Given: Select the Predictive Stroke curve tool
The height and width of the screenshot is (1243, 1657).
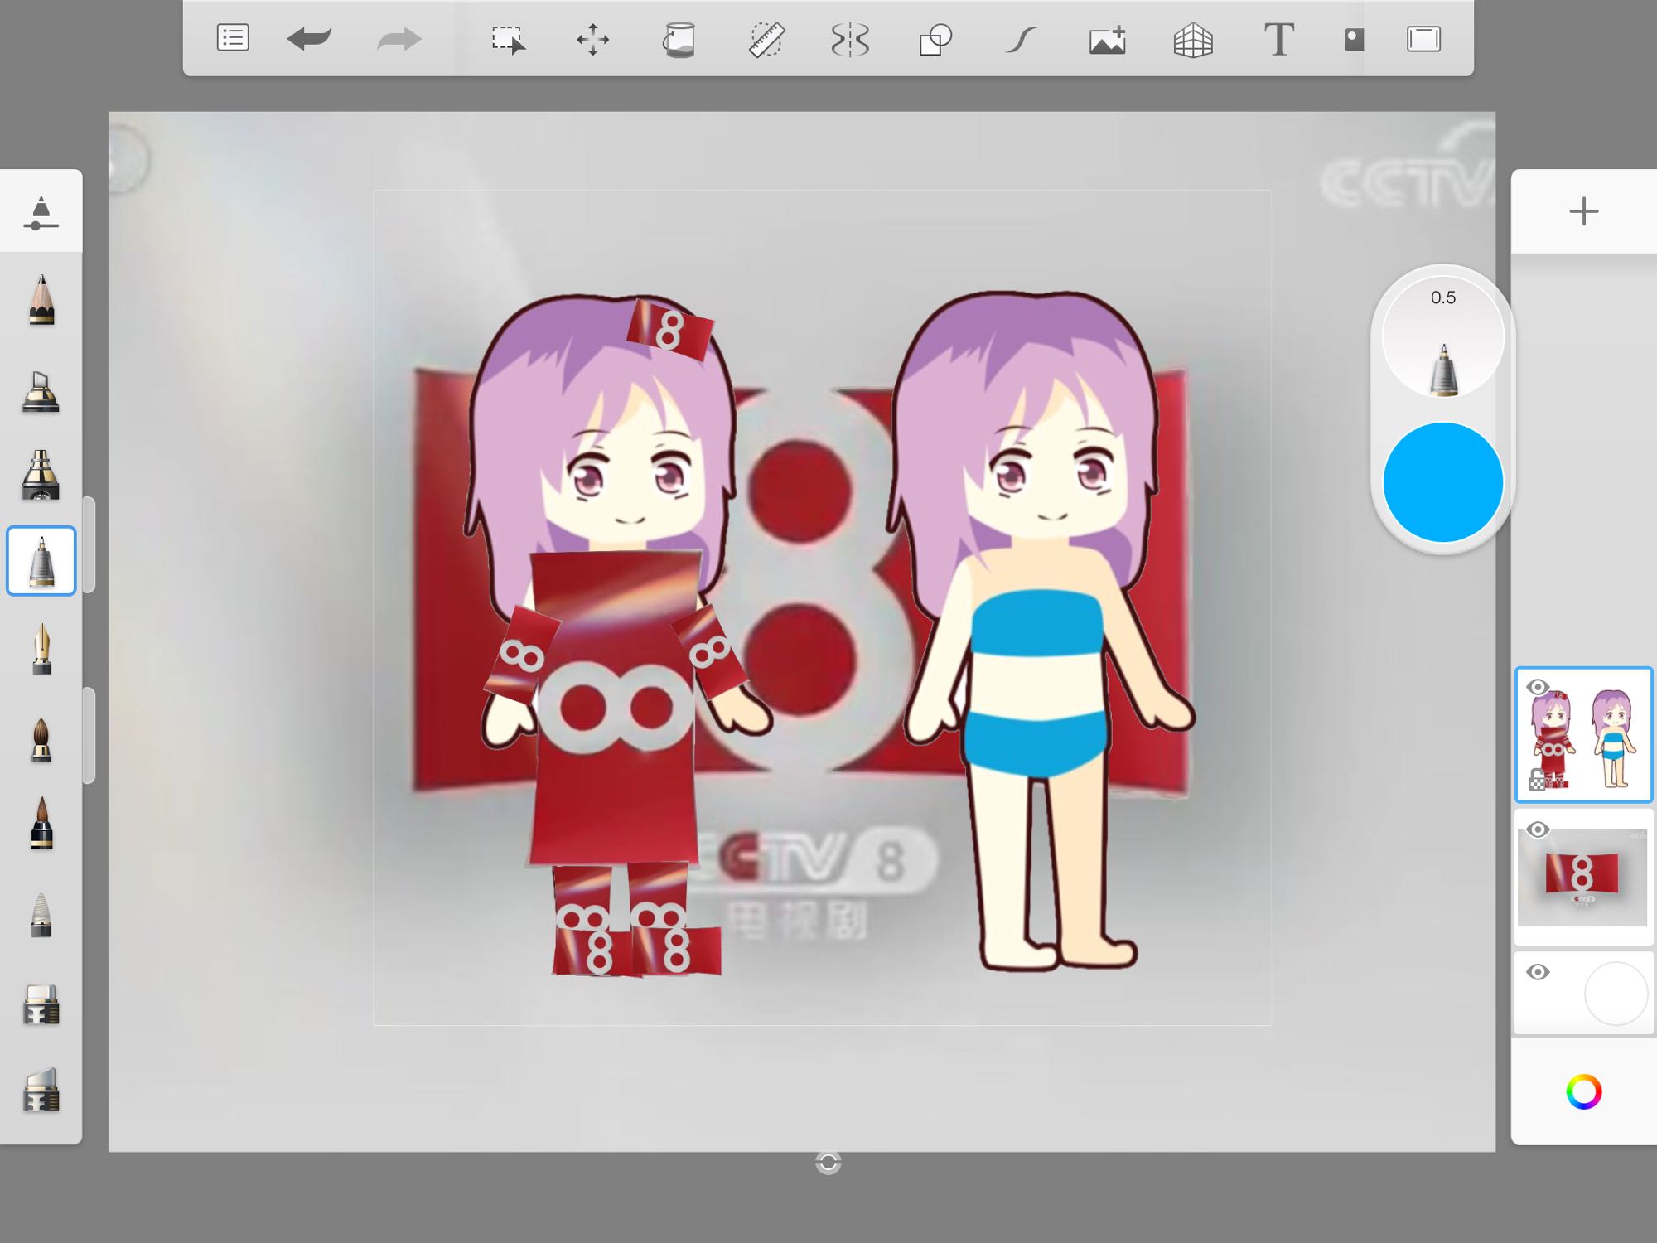Looking at the screenshot, I should point(1022,40).
